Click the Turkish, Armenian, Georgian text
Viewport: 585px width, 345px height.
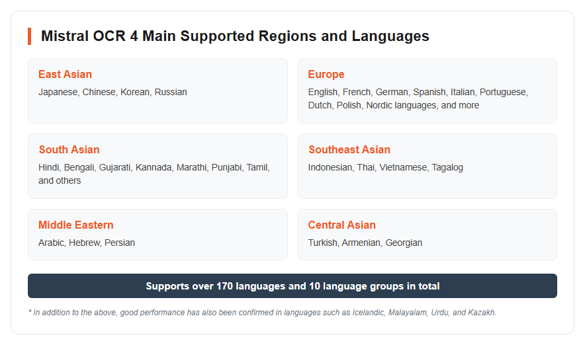(x=365, y=243)
